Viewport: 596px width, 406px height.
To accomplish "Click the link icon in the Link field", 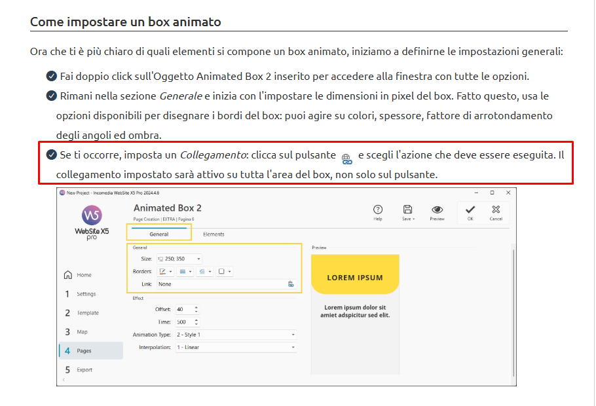I will [x=291, y=284].
